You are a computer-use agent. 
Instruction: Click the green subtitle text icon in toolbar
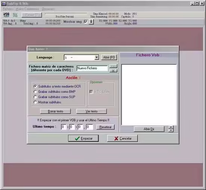coord(15,15)
